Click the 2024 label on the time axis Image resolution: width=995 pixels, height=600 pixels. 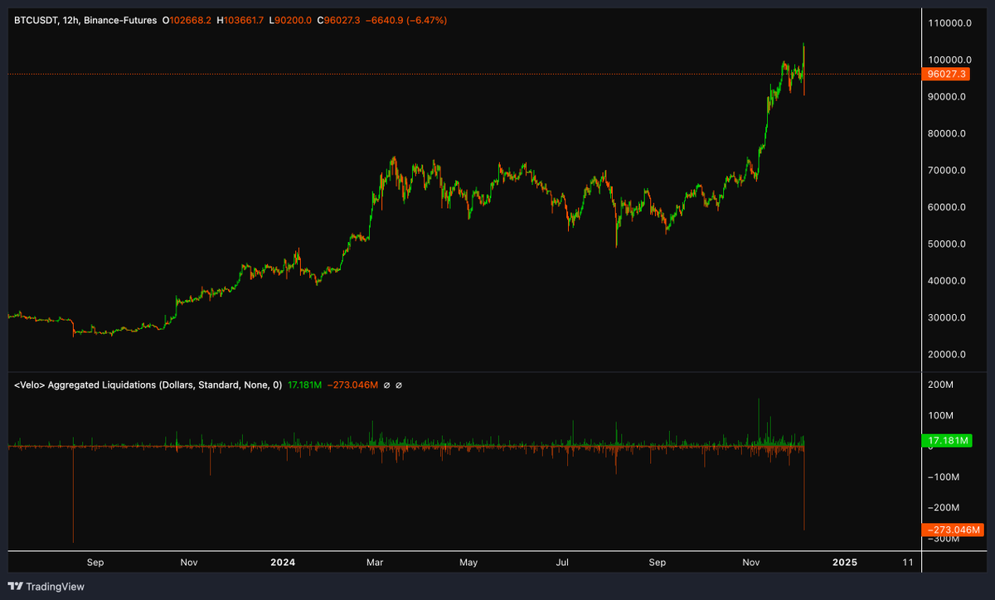pyautogui.click(x=283, y=563)
